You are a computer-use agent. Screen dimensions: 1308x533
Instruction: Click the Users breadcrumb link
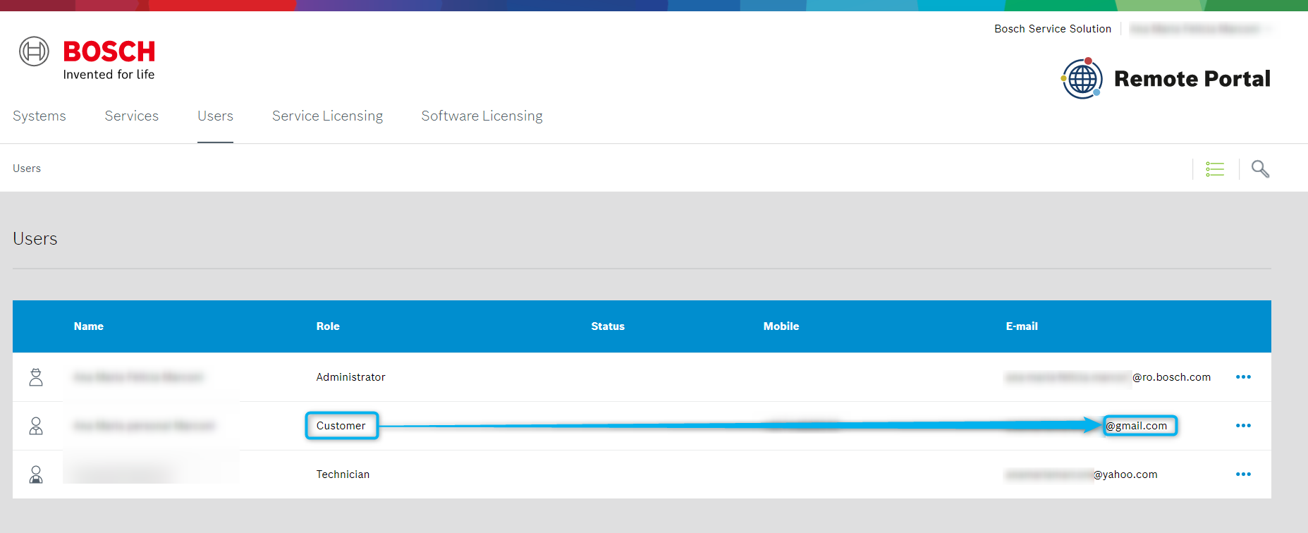point(27,169)
